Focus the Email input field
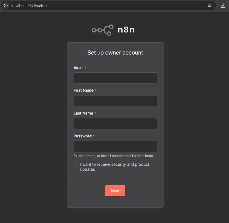The height and width of the screenshot is (223, 229). click(x=115, y=78)
